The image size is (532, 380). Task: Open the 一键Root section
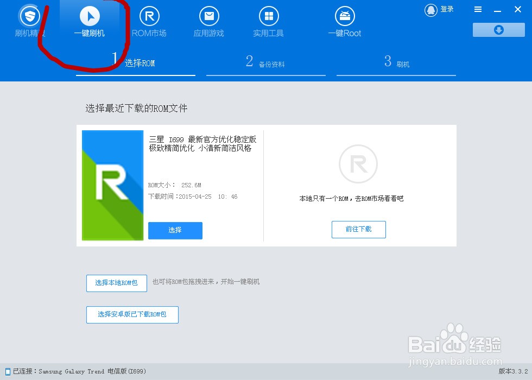(x=345, y=22)
